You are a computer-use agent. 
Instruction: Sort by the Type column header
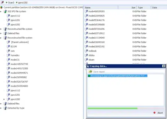(x=144, y=7)
